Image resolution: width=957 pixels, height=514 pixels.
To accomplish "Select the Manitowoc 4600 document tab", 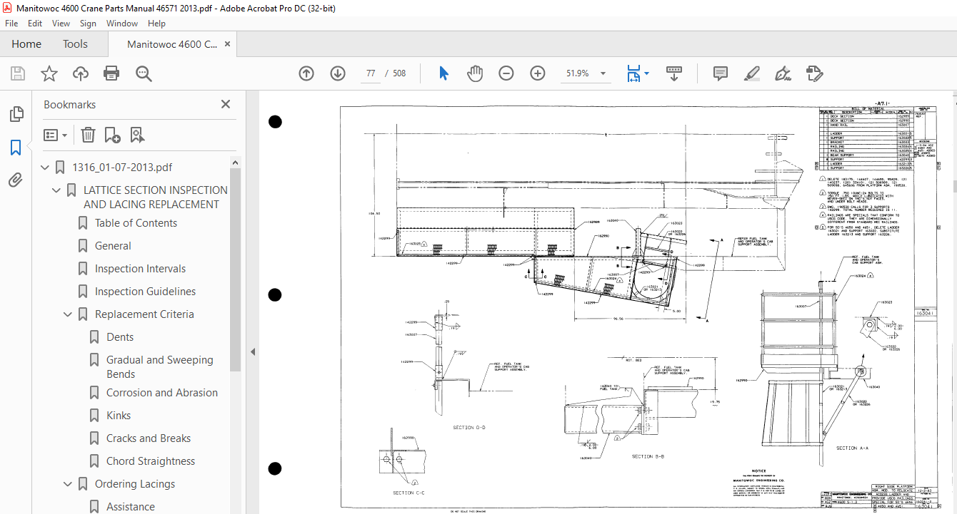I will [x=172, y=44].
